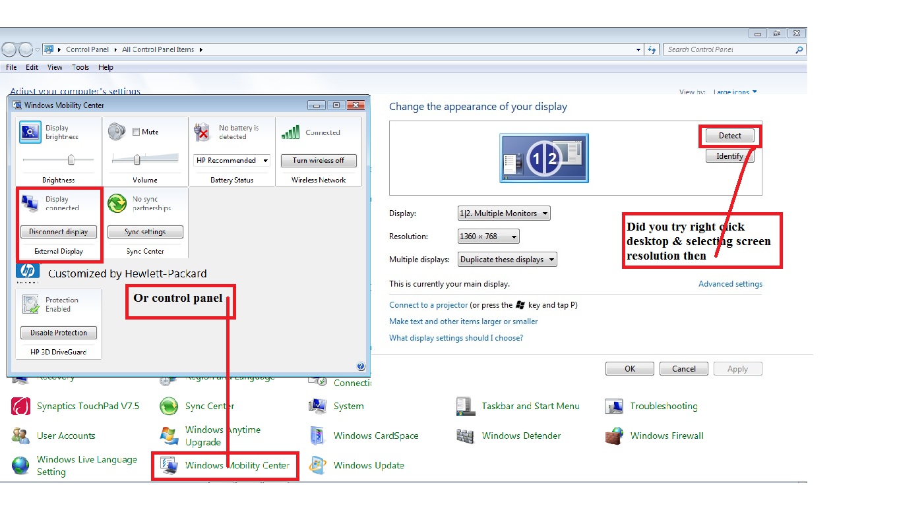This screenshot has height=506, width=897.
Task: Open the Help menu
Action: click(x=106, y=67)
